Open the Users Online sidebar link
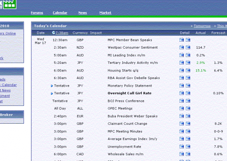 point(8,33)
